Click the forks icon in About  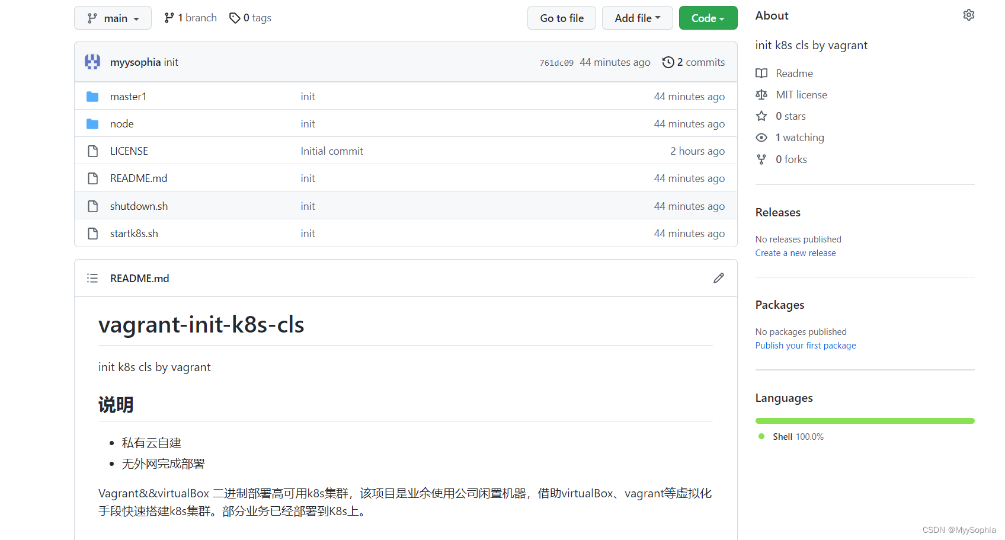point(761,159)
